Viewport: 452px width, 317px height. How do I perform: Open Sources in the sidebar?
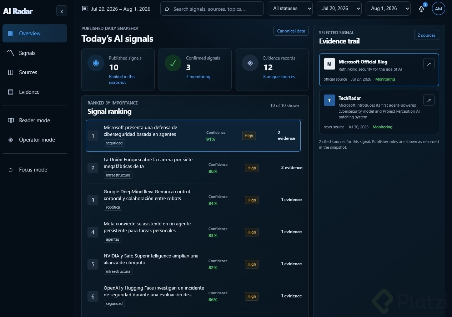coord(35,72)
